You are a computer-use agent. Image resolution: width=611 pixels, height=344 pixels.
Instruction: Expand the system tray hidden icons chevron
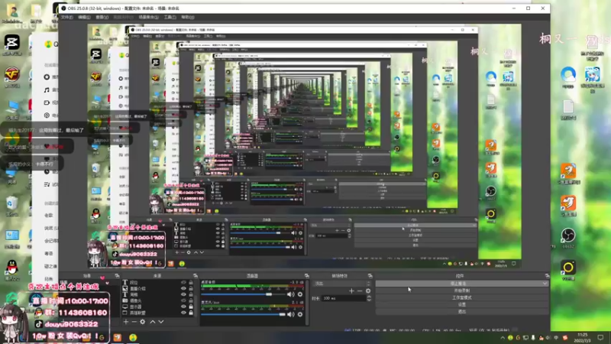(x=503, y=338)
